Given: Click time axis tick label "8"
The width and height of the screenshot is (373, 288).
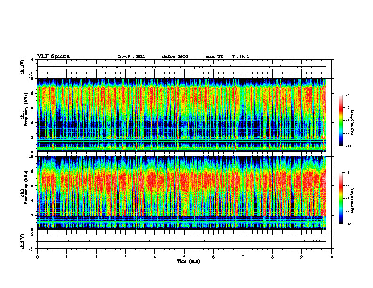Looking at the screenshot, I should point(272,257).
